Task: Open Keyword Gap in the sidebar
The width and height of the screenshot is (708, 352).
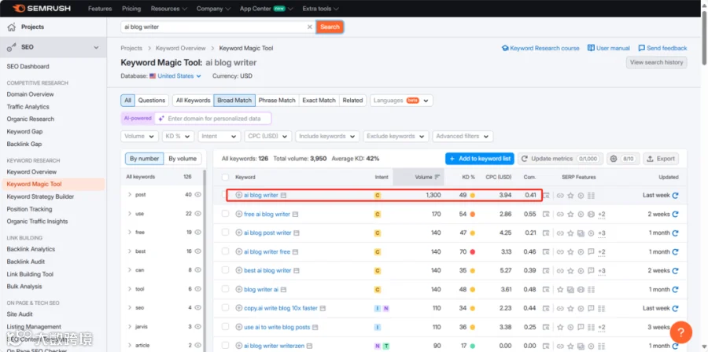Action: tap(24, 131)
